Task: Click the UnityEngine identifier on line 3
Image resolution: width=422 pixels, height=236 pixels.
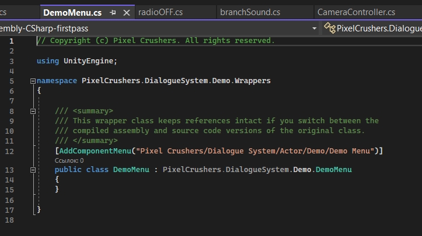Action: click(x=88, y=61)
